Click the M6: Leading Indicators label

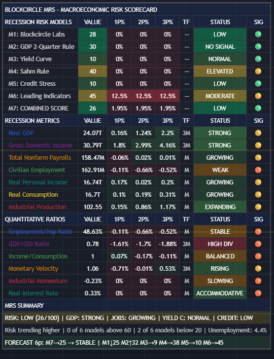[x=39, y=96]
